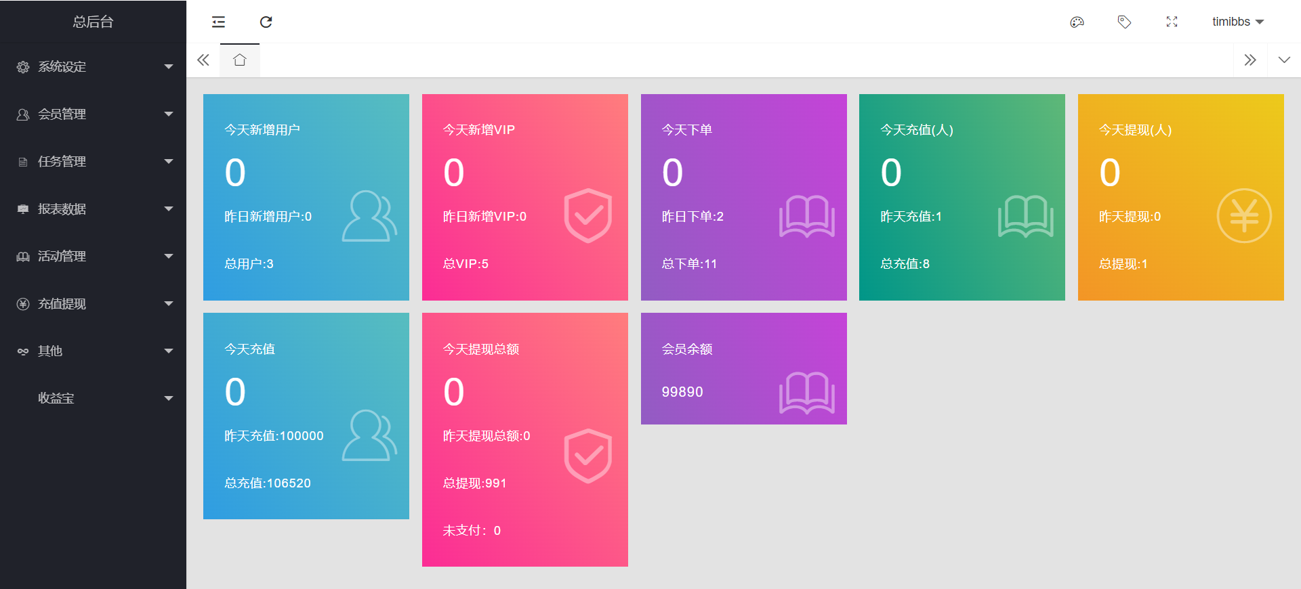Select the home tab
This screenshot has width=1301, height=589.
(x=239, y=60)
